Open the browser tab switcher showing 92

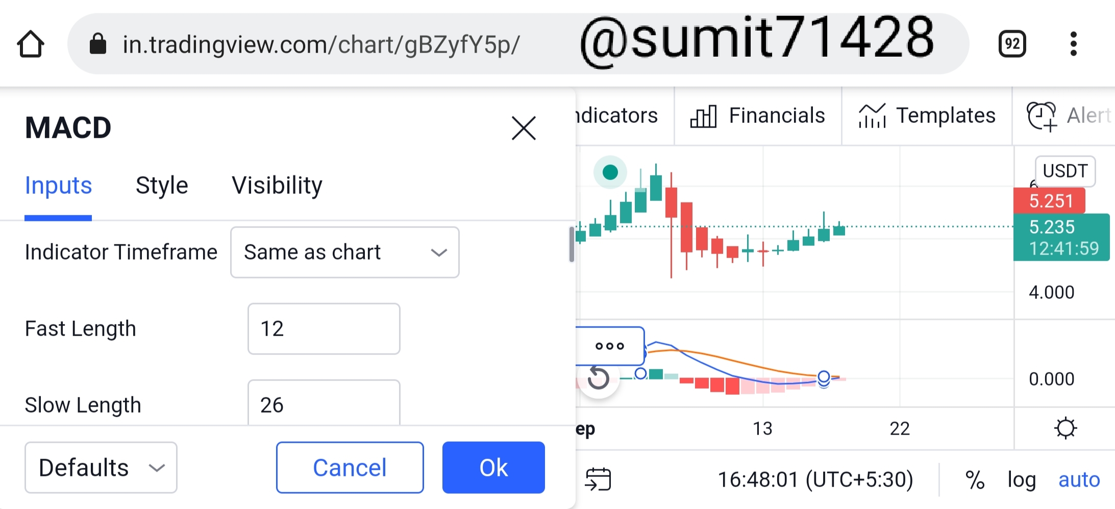point(1012,44)
